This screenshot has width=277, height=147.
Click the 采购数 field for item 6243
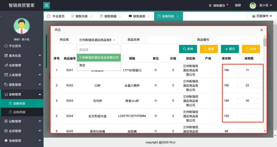point(248,101)
